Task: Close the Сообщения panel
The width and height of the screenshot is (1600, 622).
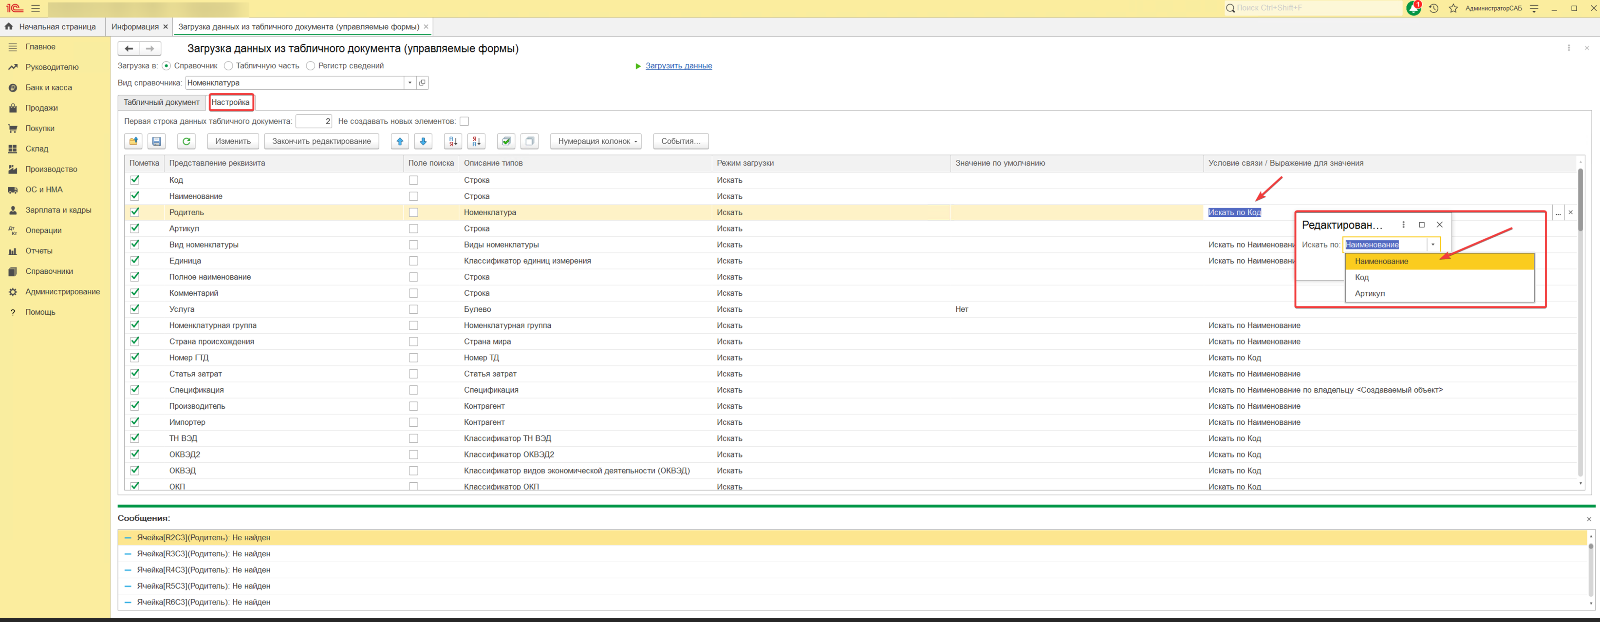Action: [x=1589, y=519]
